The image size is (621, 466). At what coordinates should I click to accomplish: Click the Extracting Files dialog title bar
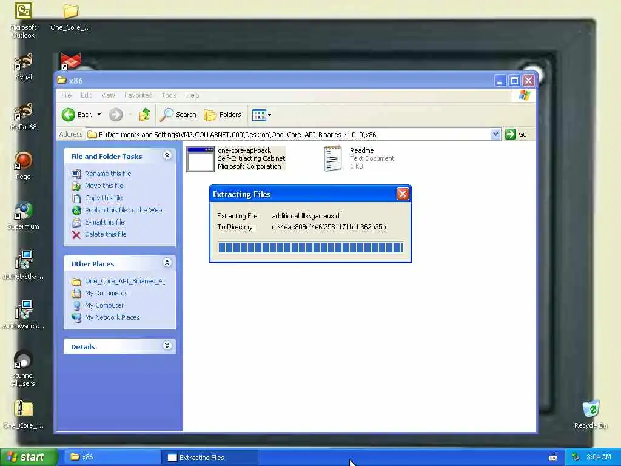(x=303, y=194)
